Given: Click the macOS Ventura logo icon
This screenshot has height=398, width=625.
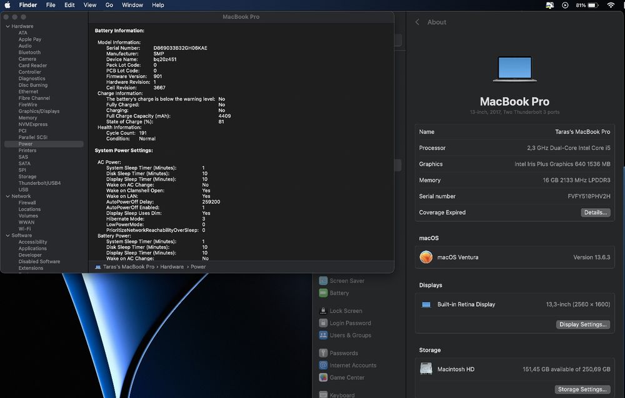Looking at the screenshot, I should pos(426,257).
